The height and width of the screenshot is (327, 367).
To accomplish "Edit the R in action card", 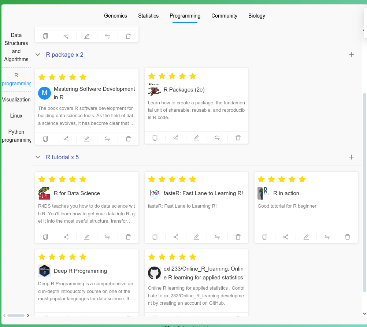I will coord(306,237).
